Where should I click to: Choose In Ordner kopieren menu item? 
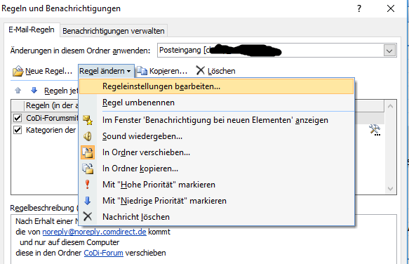coord(216,169)
